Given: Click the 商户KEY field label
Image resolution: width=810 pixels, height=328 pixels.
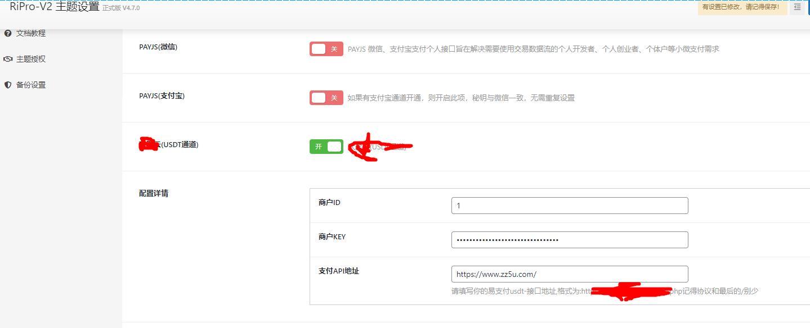Looking at the screenshot, I should [x=332, y=237].
